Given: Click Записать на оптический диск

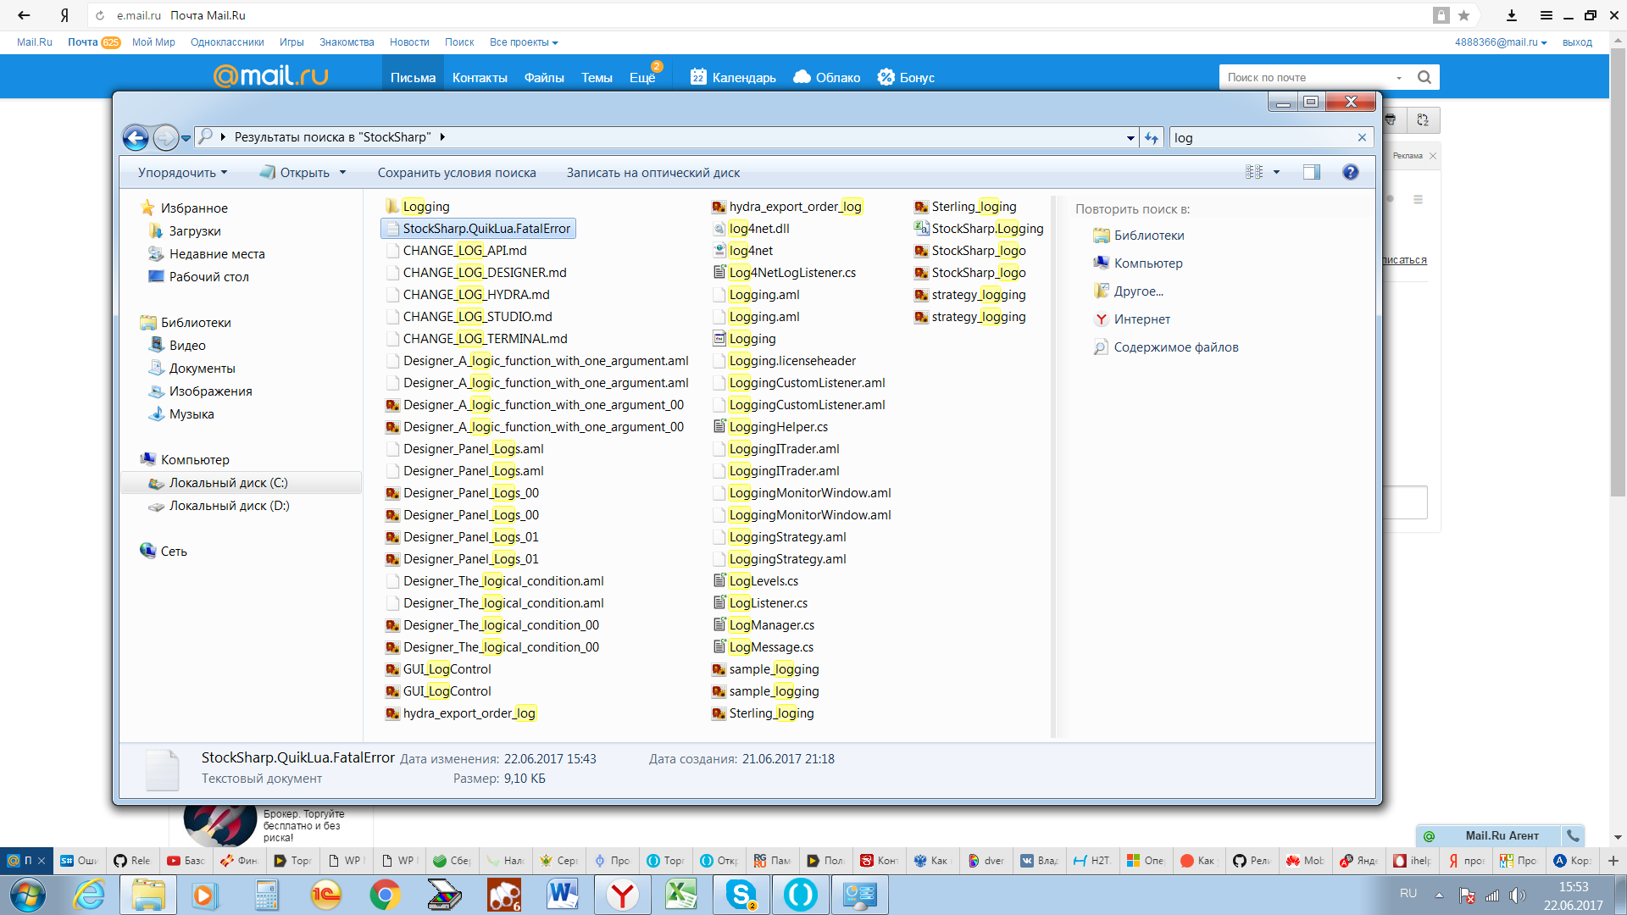Looking at the screenshot, I should pyautogui.click(x=652, y=173).
